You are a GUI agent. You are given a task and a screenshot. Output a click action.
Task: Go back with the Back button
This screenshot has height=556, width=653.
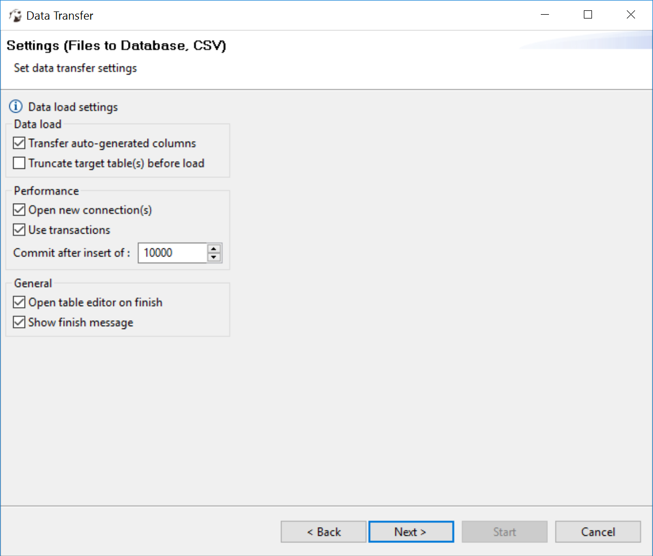coord(324,532)
